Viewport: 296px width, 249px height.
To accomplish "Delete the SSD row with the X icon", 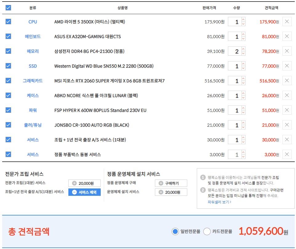I will (287, 66).
